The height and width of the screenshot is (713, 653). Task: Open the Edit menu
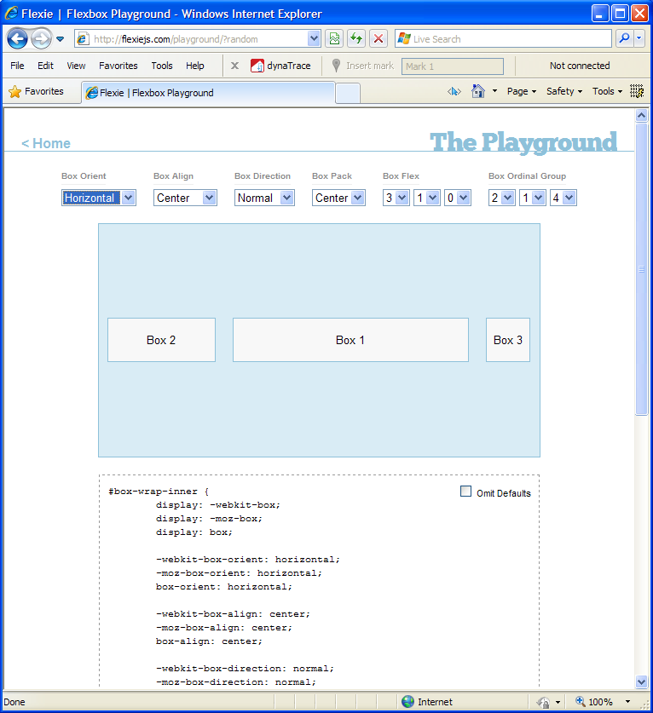[45, 66]
